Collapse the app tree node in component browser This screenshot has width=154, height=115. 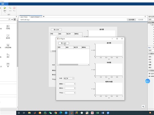150,25
